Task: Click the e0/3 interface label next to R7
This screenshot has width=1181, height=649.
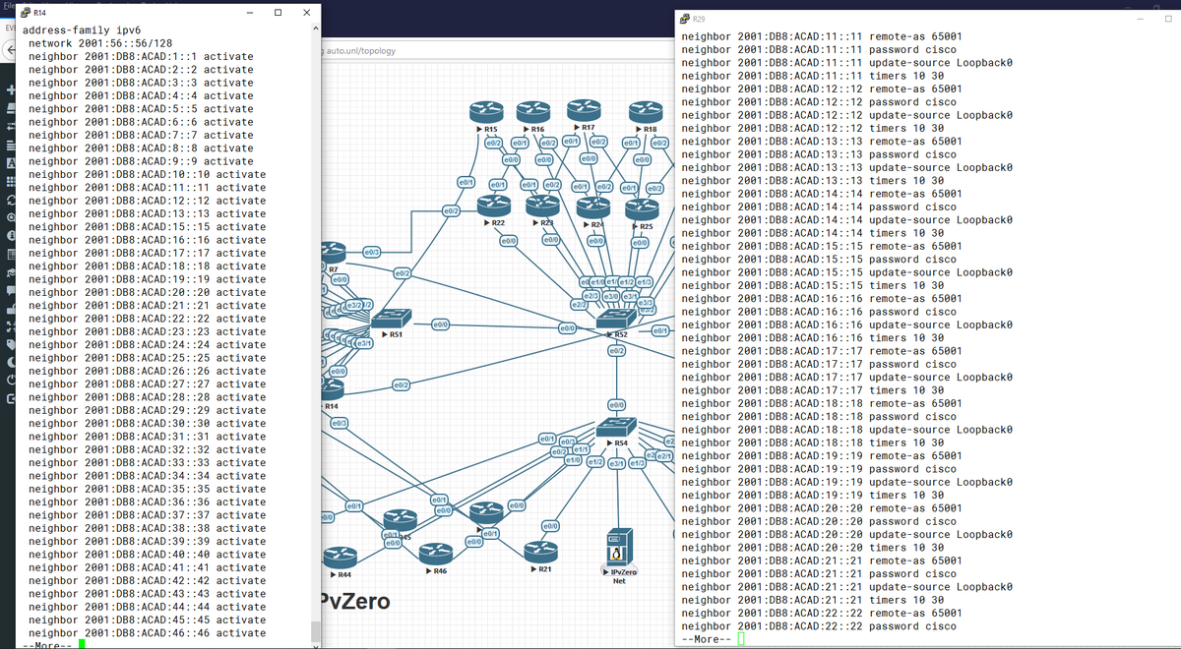Action: click(372, 253)
